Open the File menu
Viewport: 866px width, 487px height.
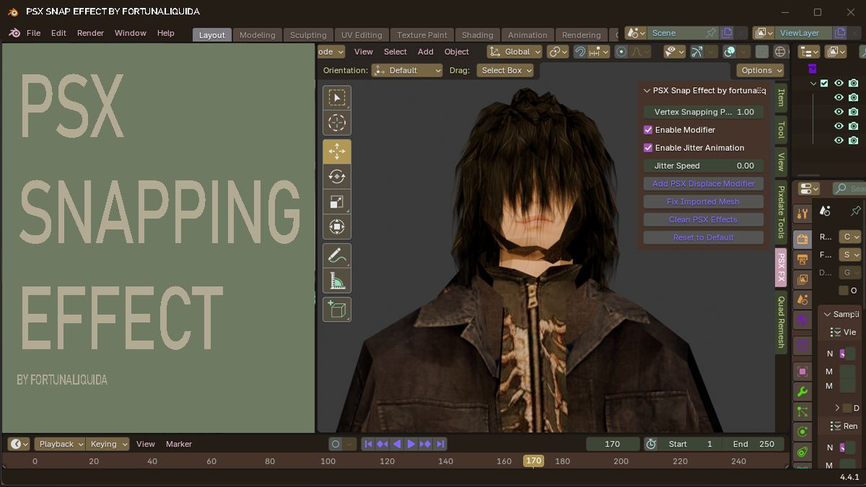[33, 33]
